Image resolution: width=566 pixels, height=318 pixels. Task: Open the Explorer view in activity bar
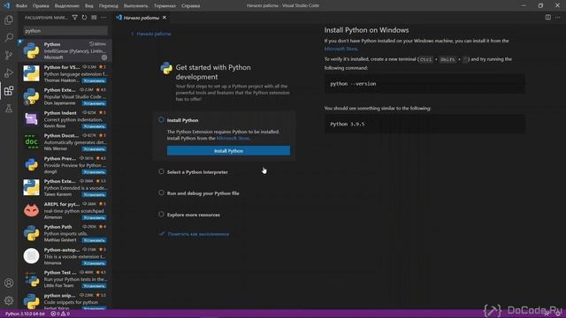coord(9,19)
